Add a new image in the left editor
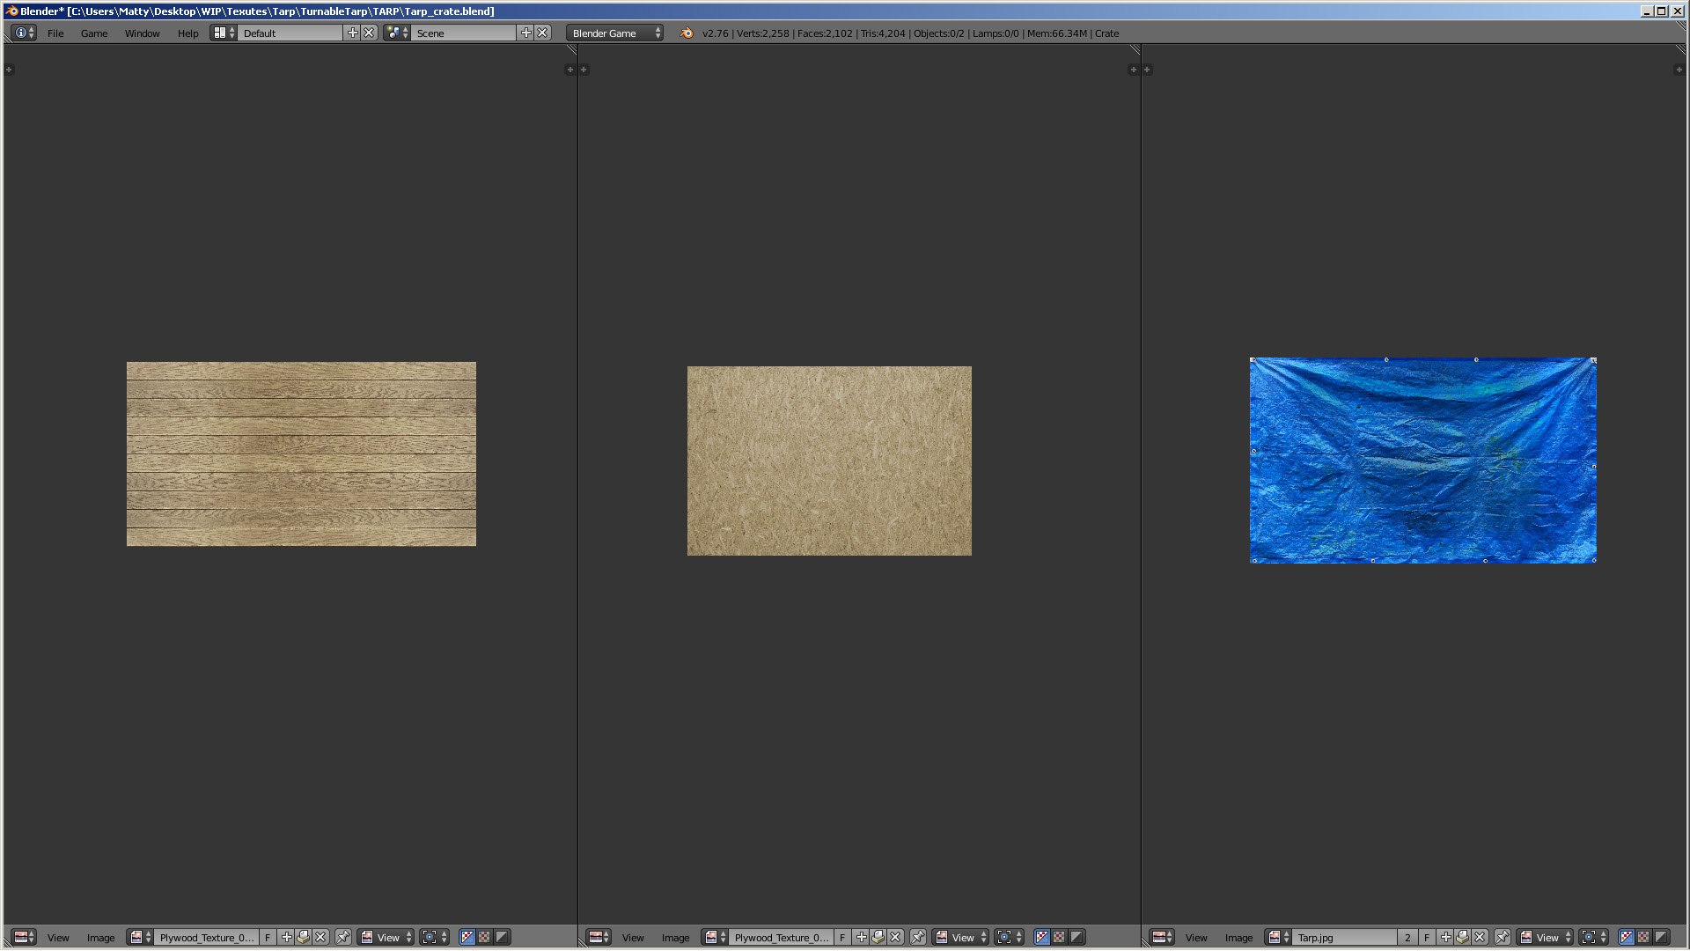This screenshot has height=951, width=1690. 286,938
